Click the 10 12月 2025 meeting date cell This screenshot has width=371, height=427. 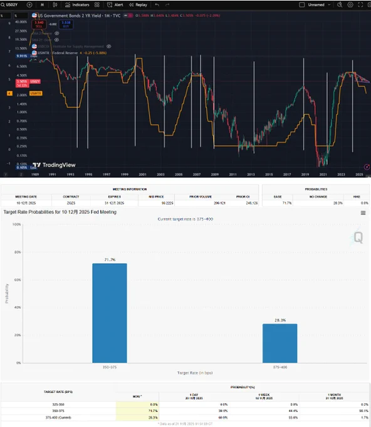click(x=26, y=203)
